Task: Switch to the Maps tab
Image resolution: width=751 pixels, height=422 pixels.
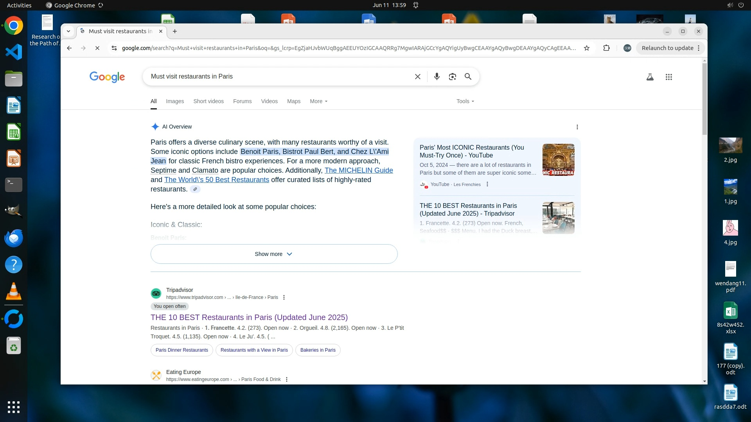Action: pos(294,101)
